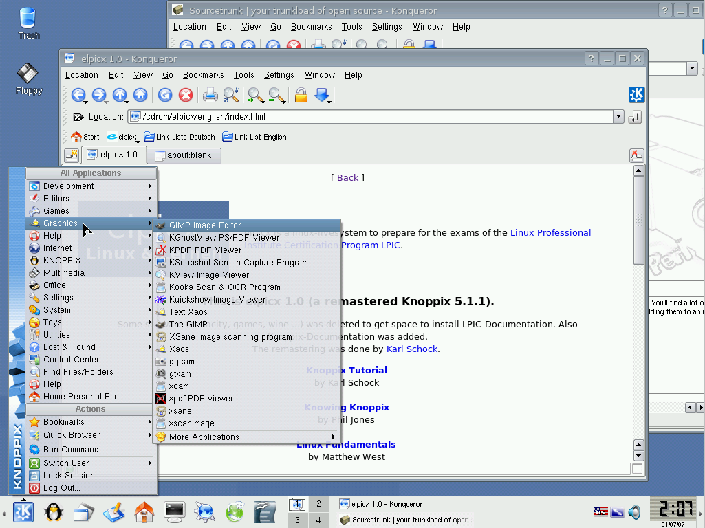Open dropdown in background Sourcetrunk window

click(x=692, y=69)
